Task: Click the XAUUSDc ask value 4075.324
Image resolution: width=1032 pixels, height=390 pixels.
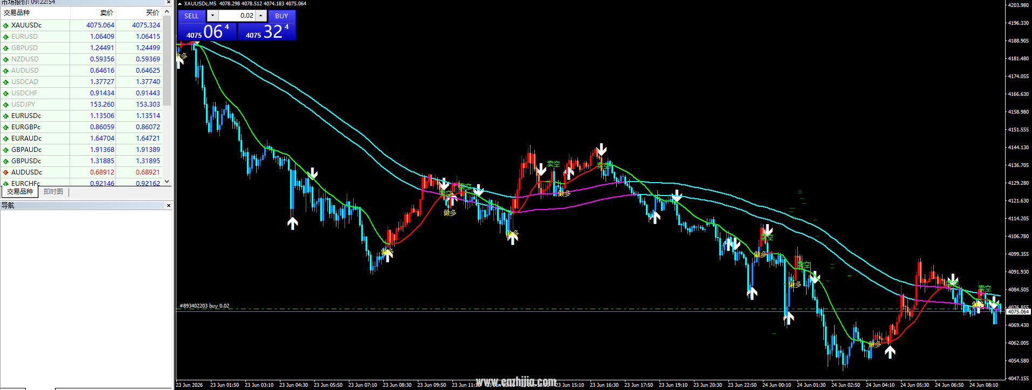Action: (146, 25)
